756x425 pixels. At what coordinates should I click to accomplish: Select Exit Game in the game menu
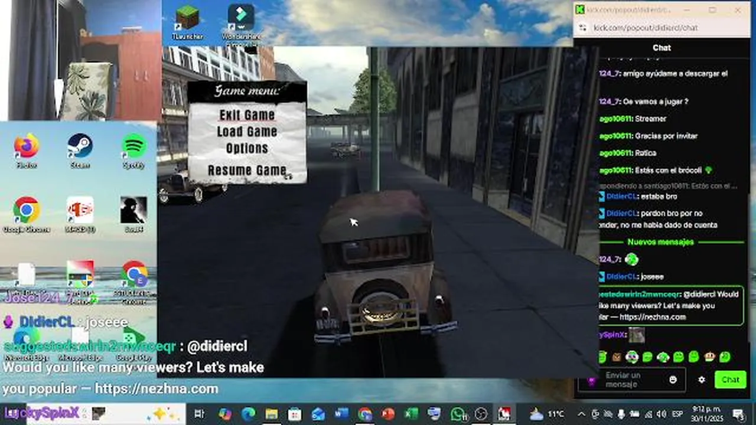247,115
